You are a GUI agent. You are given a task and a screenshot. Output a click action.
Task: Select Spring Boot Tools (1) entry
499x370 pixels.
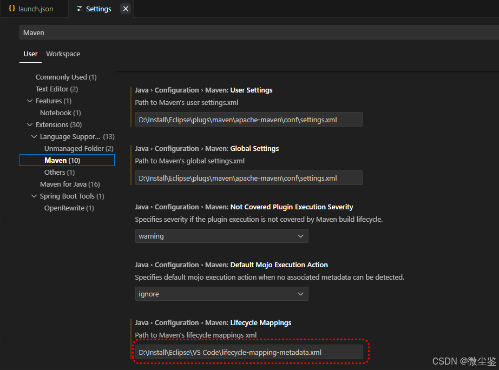click(72, 196)
